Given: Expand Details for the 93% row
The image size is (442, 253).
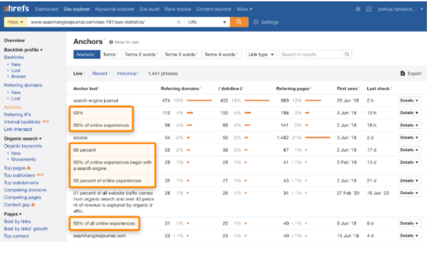Looking at the screenshot, I should tap(409, 113).
